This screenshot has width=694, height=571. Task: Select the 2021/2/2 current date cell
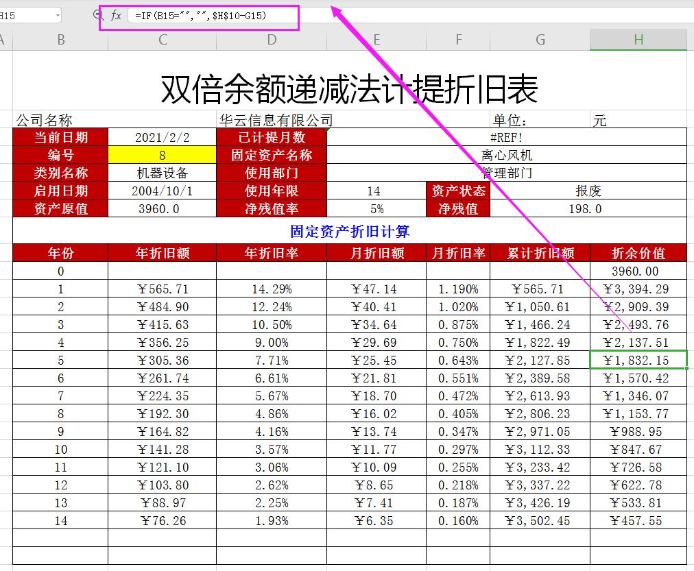162,137
